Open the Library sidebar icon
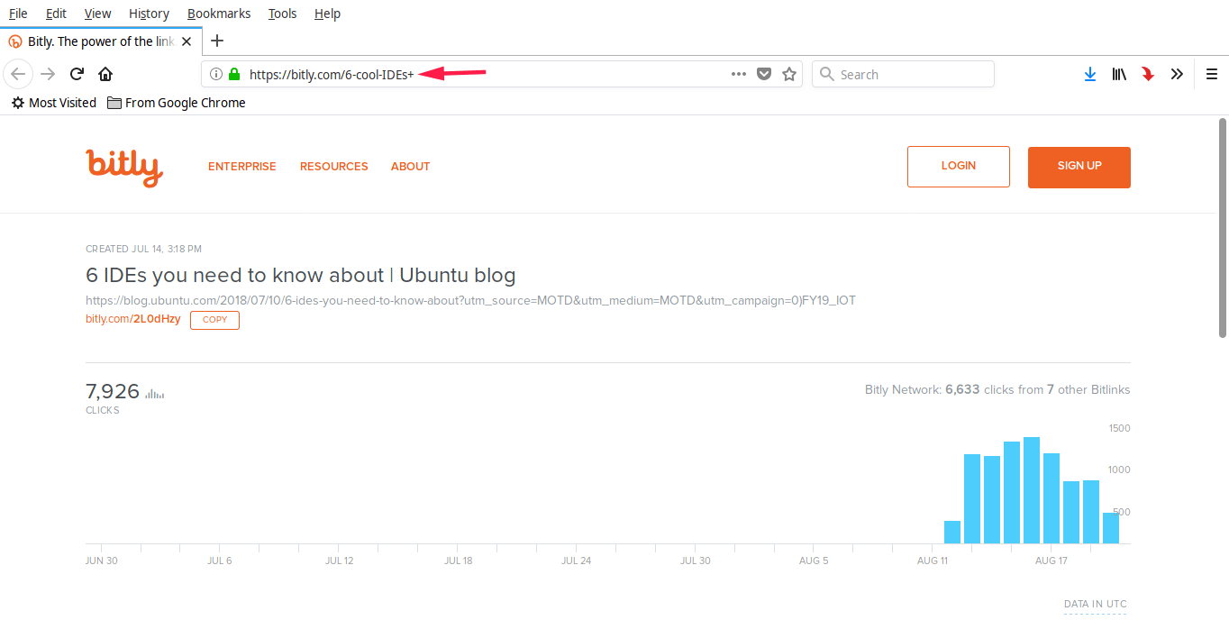The height and width of the screenshot is (620, 1229). pyautogui.click(x=1119, y=74)
